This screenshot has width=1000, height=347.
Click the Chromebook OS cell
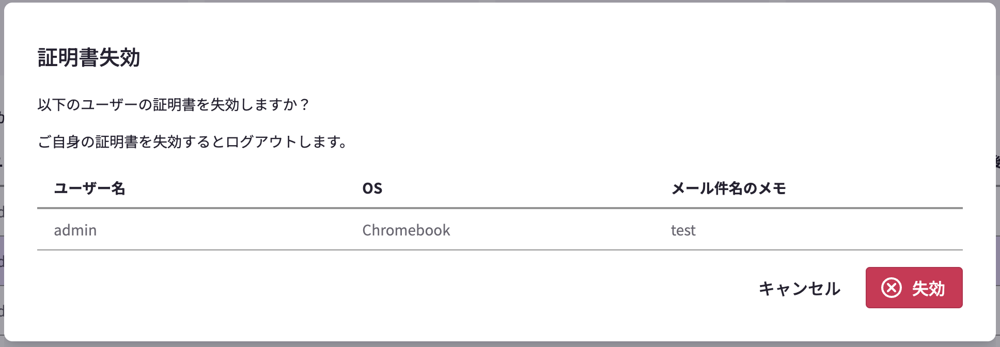[406, 230]
